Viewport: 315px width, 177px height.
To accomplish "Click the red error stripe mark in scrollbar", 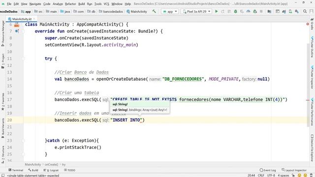I will 308,100.
